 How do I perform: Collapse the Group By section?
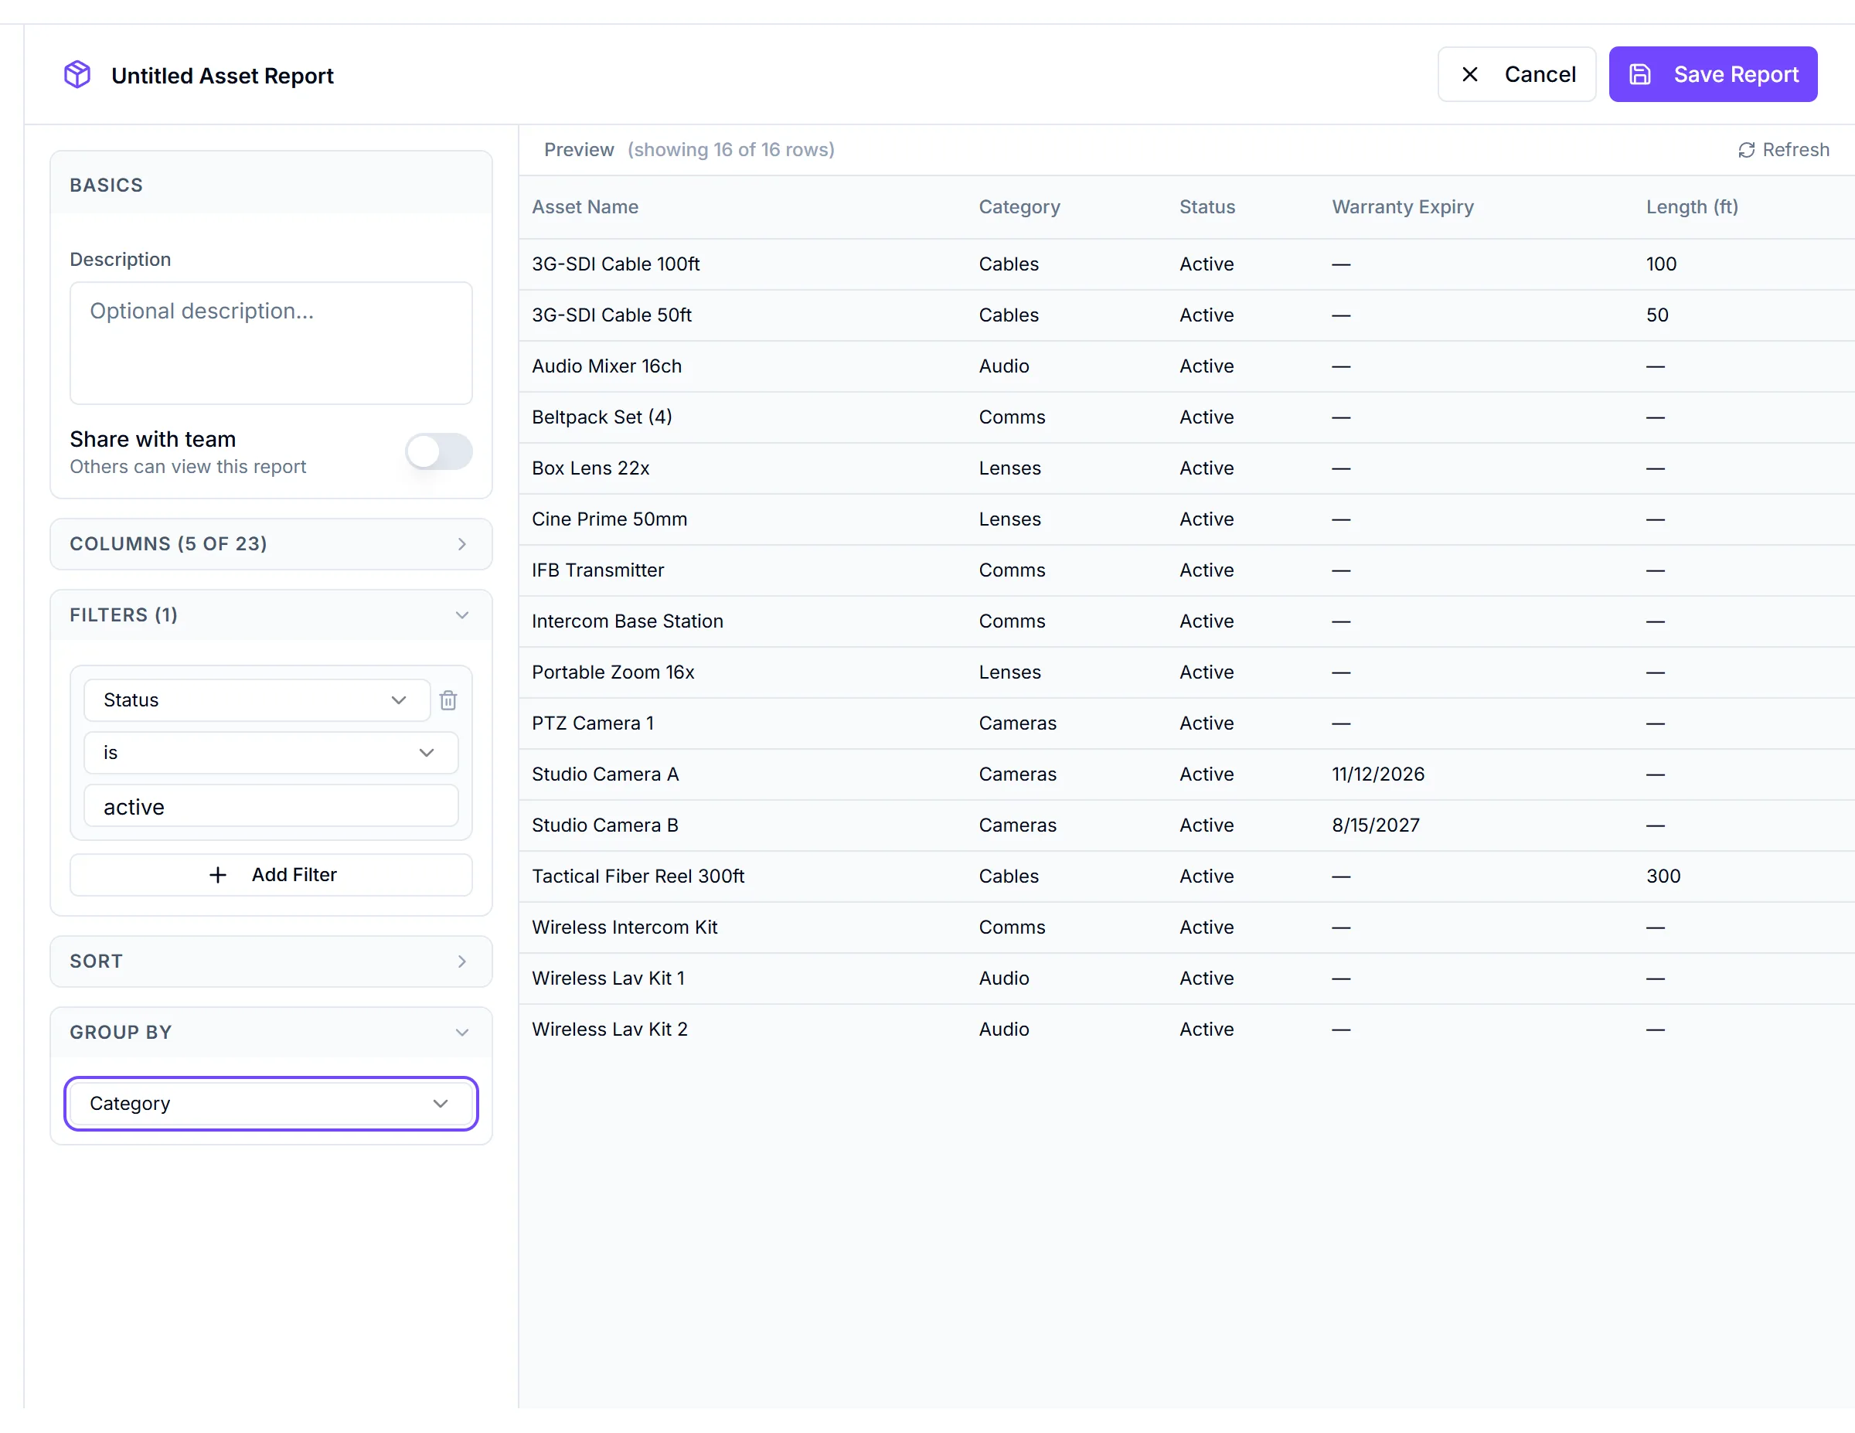point(271,1033)
